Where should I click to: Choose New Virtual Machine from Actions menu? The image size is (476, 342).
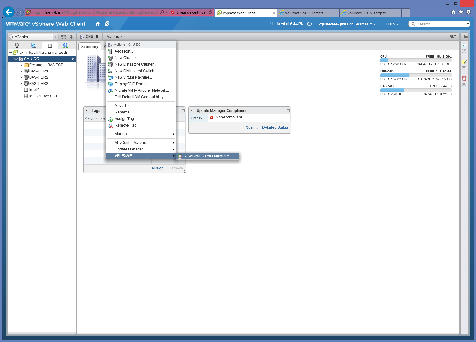(133, 77)
